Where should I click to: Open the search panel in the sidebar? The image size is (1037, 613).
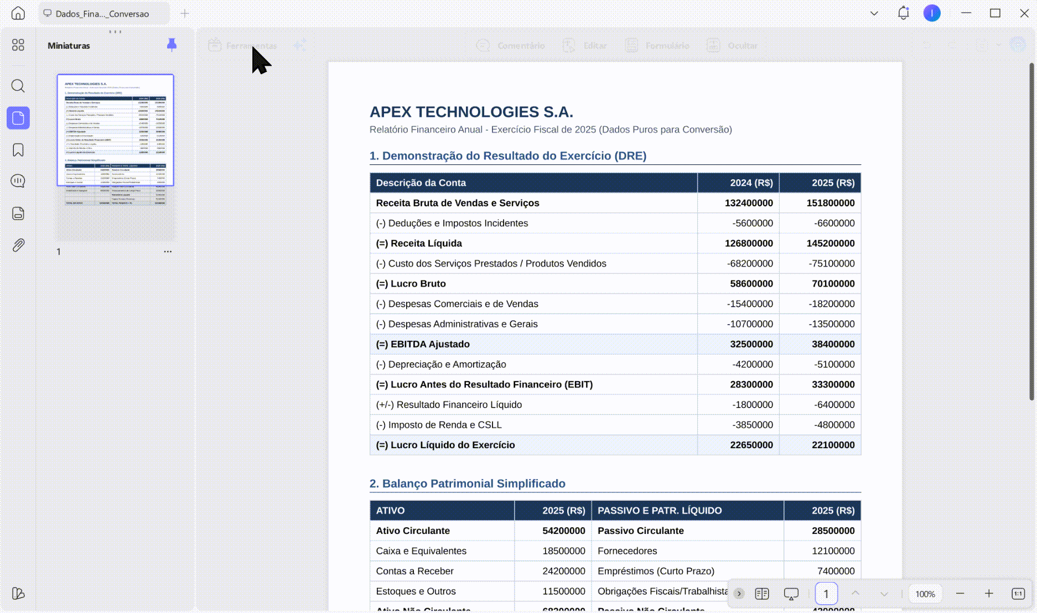(x=18, y=86)
